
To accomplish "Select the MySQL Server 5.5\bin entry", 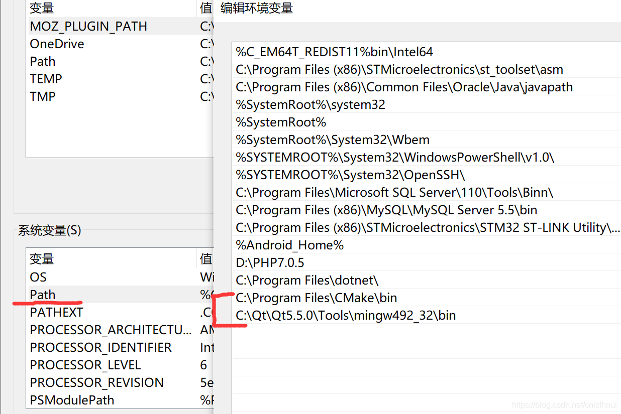I will (x=427, y=210).
